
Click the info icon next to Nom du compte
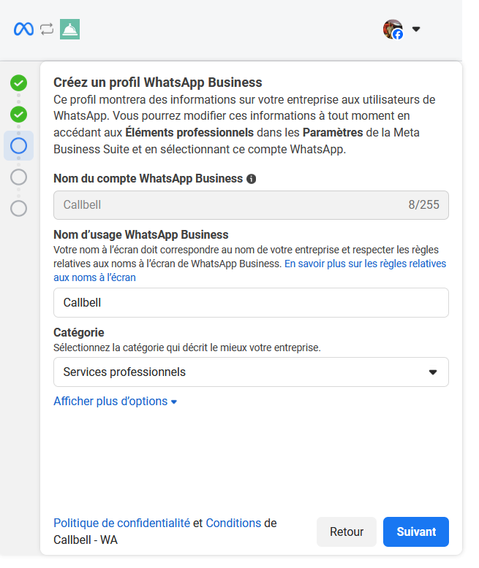tap(251, 179)
